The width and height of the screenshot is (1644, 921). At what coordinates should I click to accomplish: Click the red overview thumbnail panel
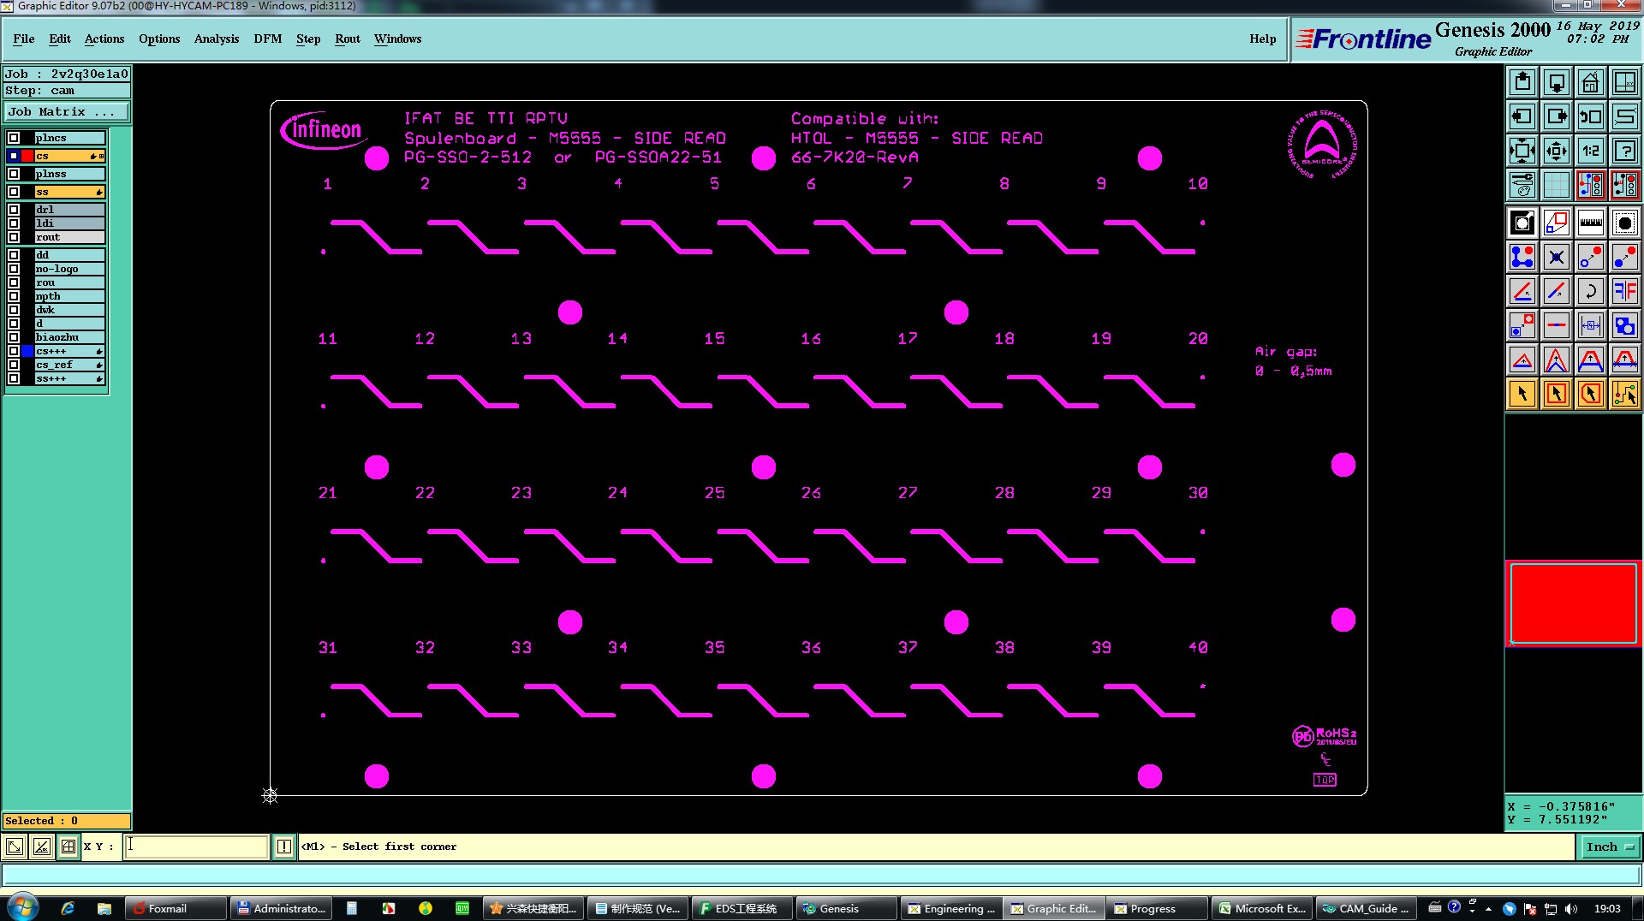pos(1573,603)
